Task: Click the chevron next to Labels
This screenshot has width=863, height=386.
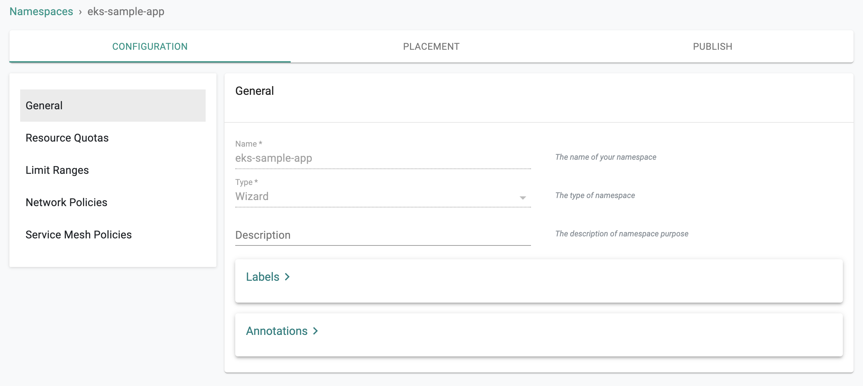Action: 287,277
